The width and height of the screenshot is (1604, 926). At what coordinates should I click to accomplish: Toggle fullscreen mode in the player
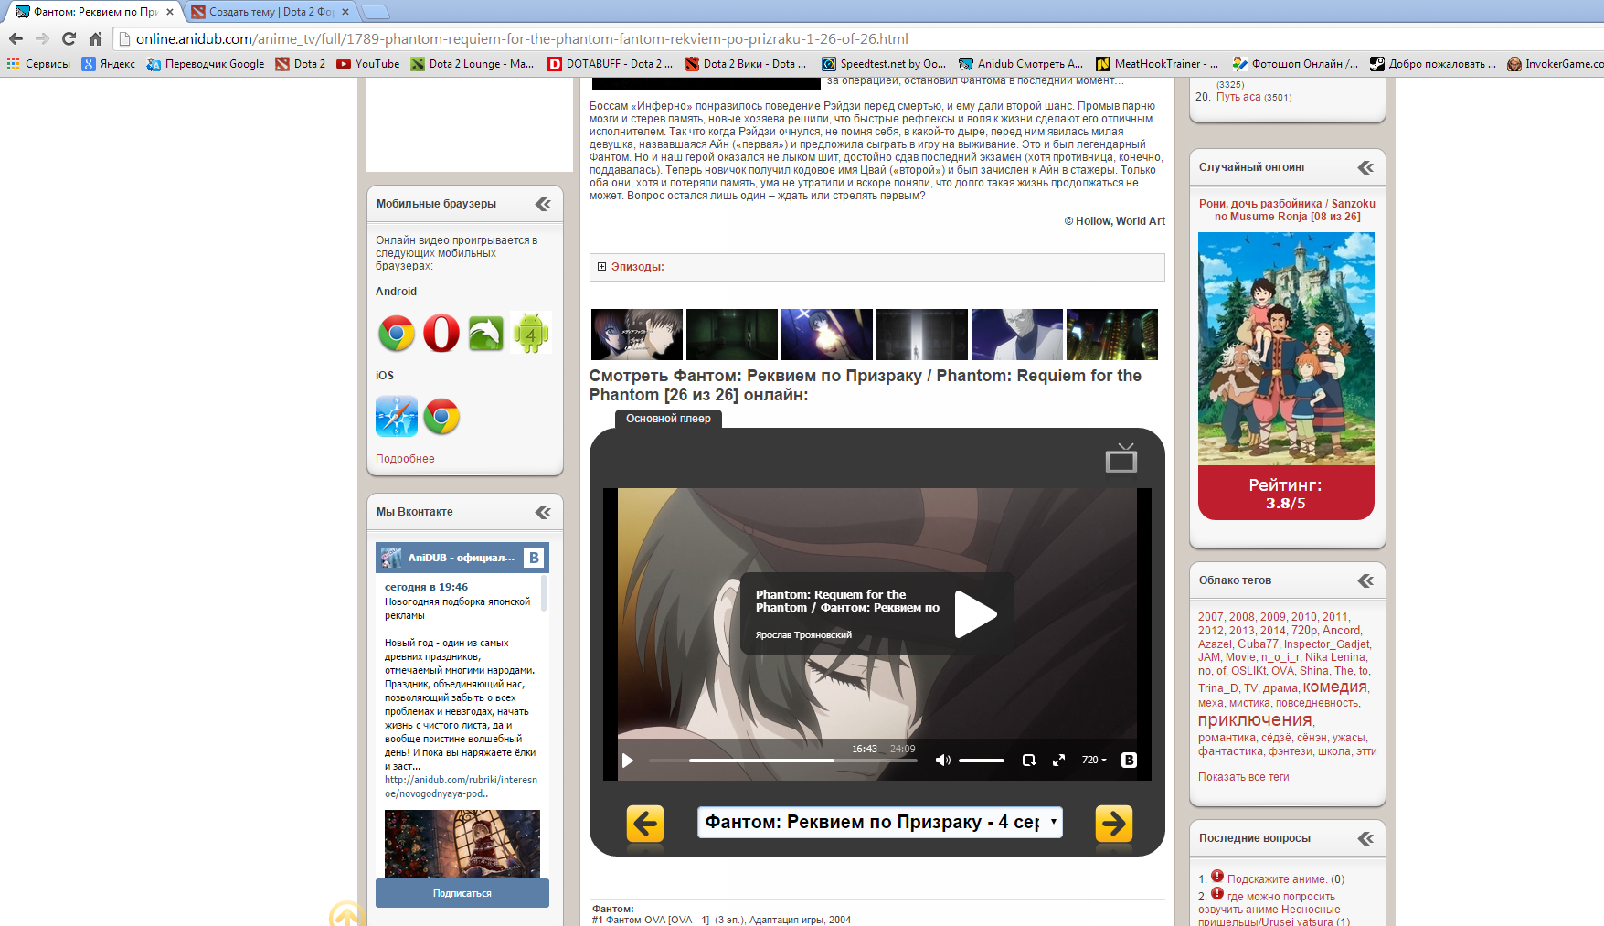click(1058, 760)
